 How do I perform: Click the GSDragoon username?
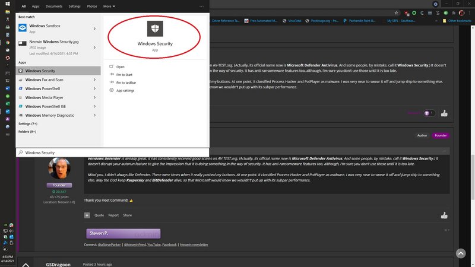click(x=58, y=264)
